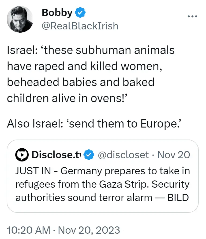Open the @RealBlackIrish handle link
206x239 pixels.
[80, 26]
